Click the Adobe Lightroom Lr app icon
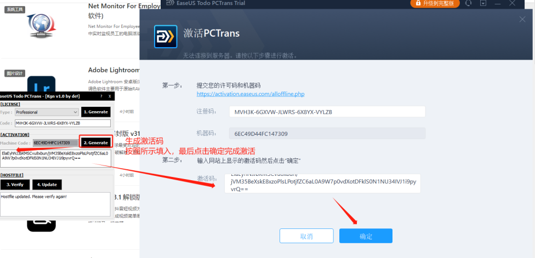Screen dimensions: 535x258 point(41,85)
